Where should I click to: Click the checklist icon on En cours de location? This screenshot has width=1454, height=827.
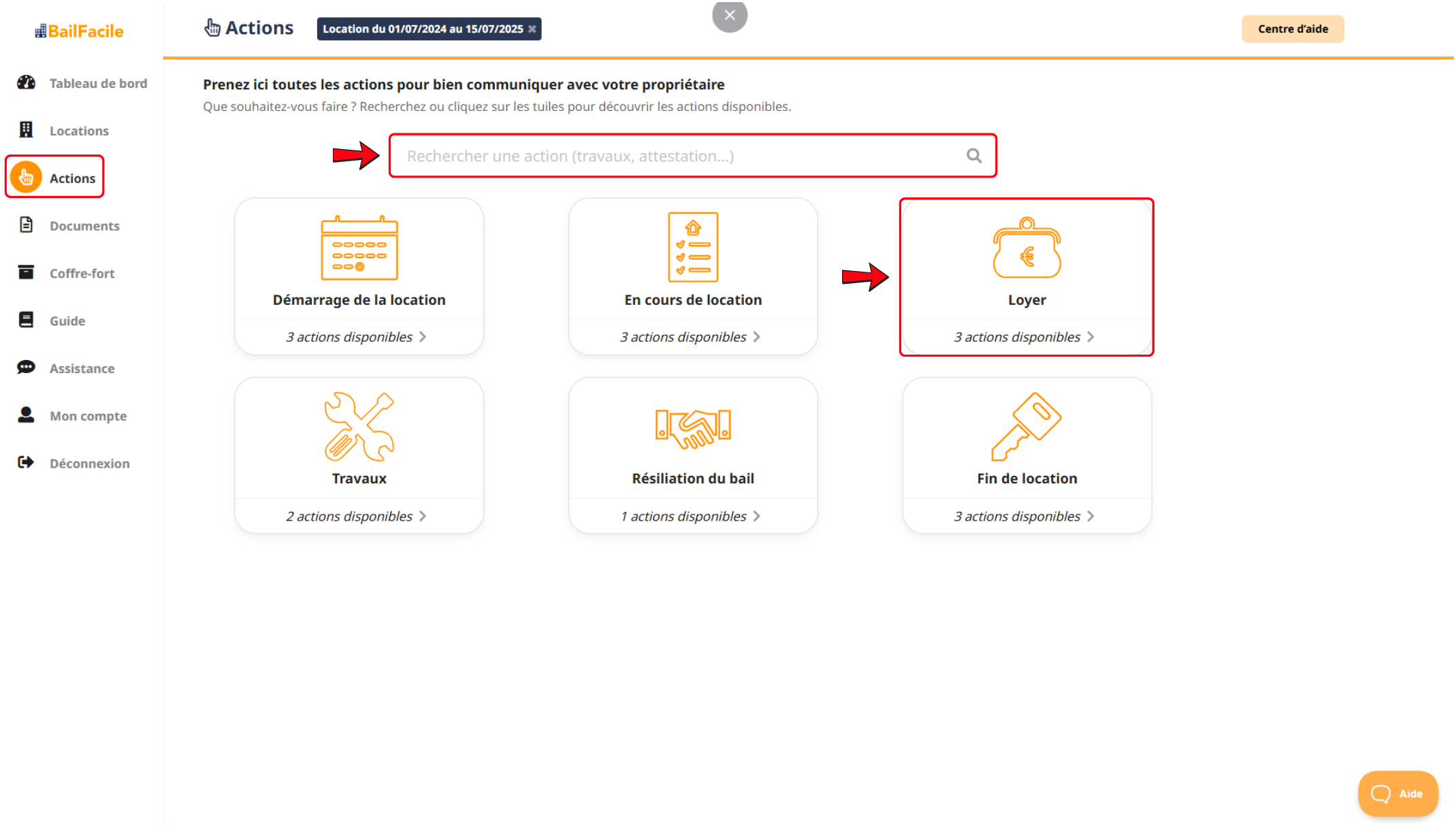click(693, 247)
